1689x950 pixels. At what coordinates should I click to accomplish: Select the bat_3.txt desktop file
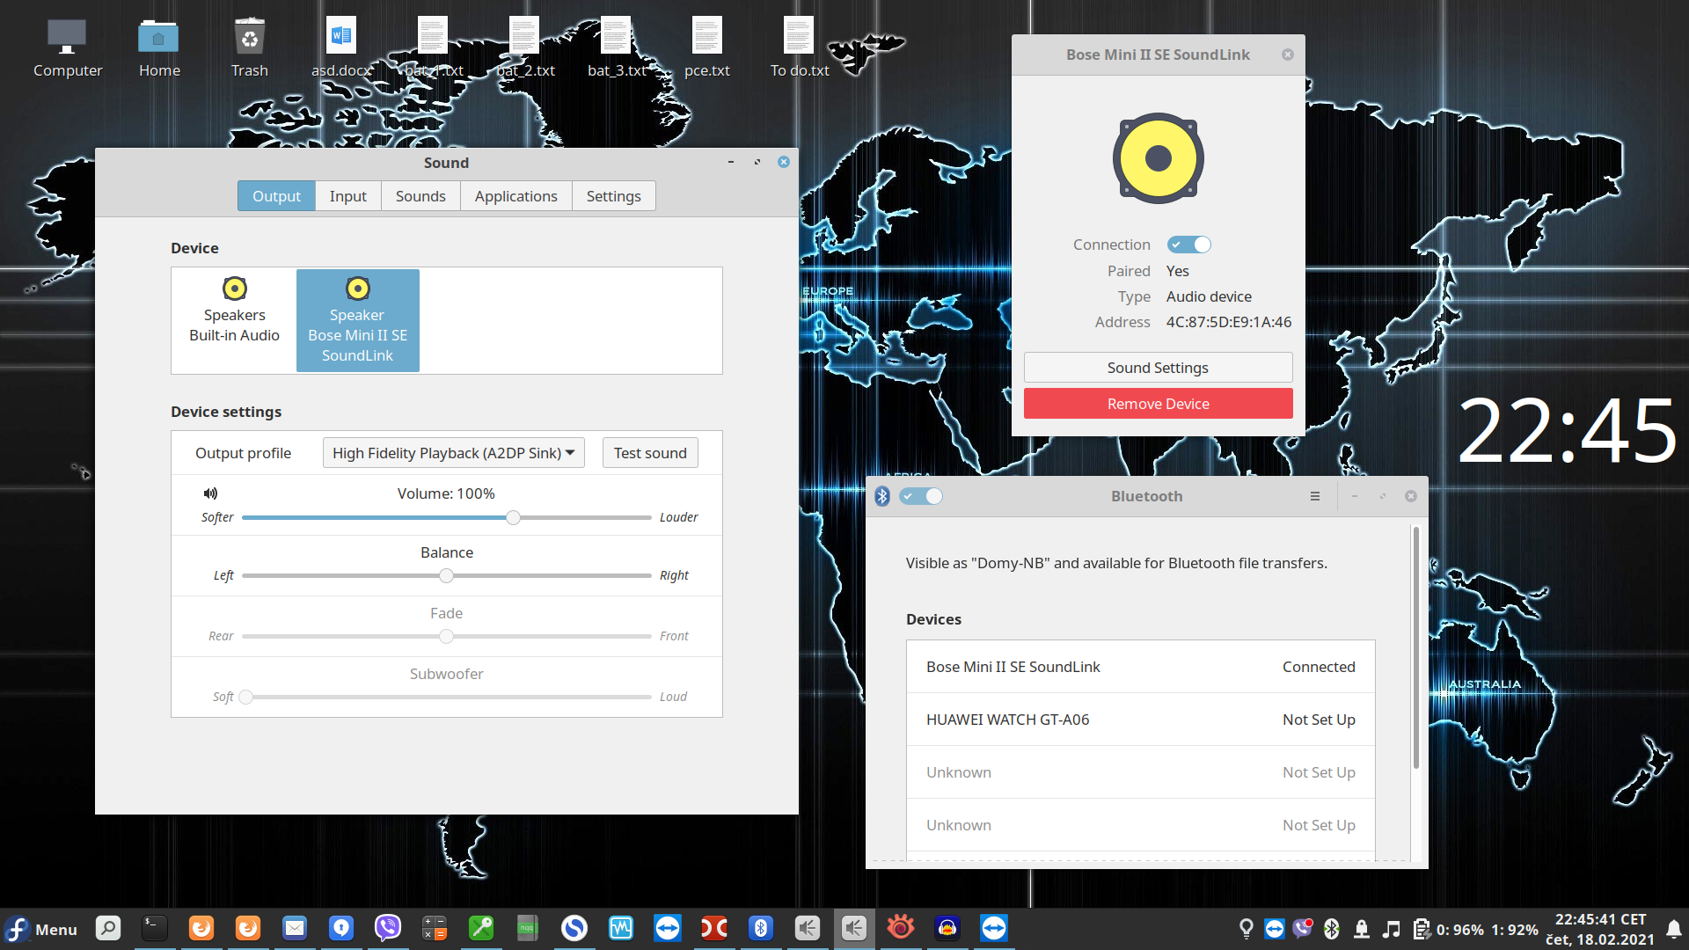617,48
